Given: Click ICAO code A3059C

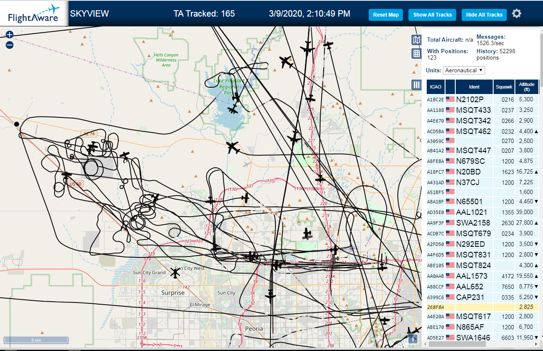Looking at the screenshot, I should pyautogui.click(x=436, y=141).
